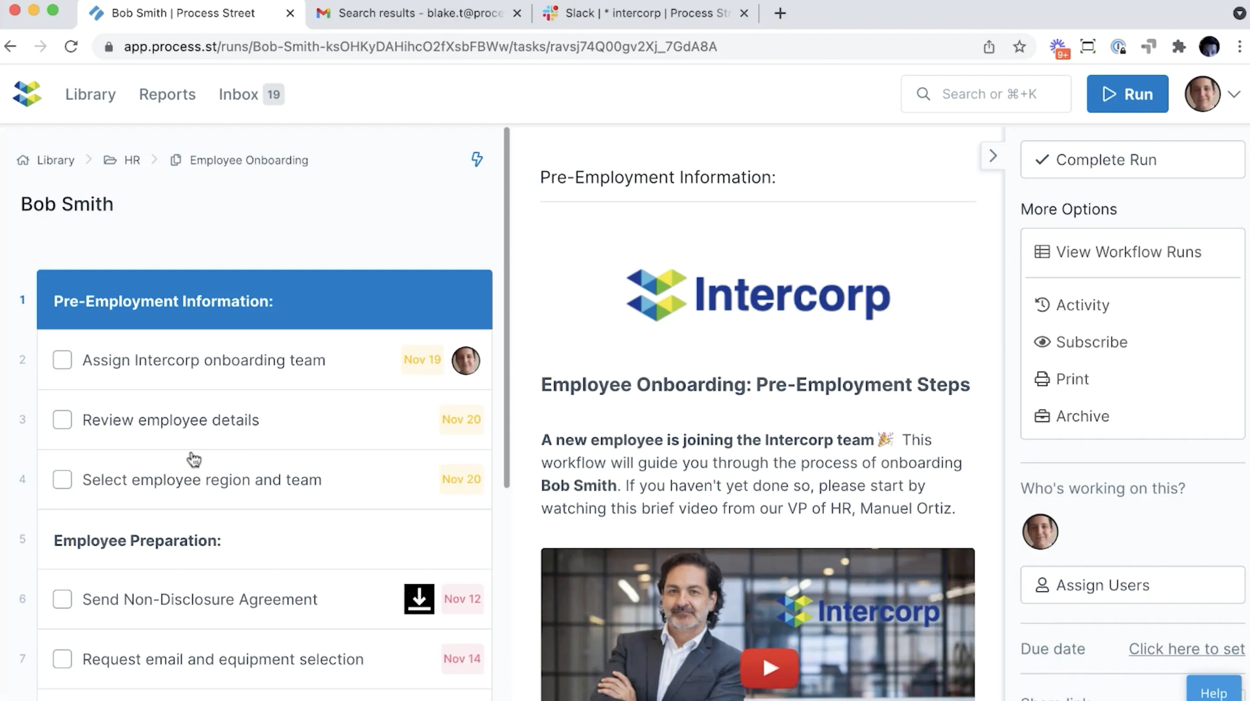Click the lock site info icon
This screenshot has width=1250, height=701.
pos(109,46)
